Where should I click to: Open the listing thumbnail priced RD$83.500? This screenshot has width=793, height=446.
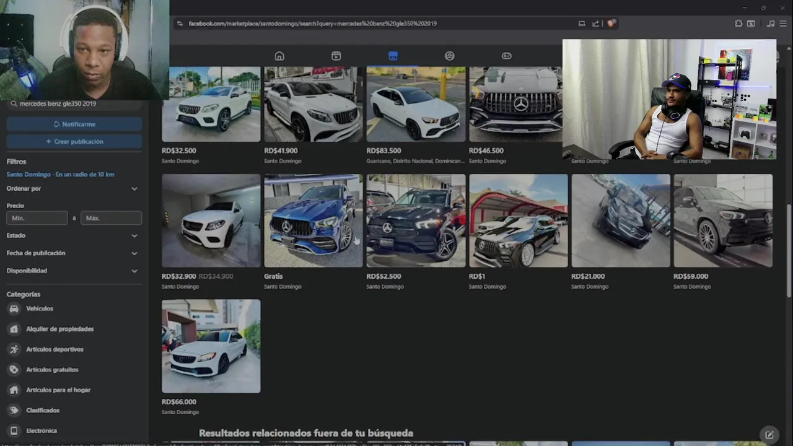click(x=416, y=104)
